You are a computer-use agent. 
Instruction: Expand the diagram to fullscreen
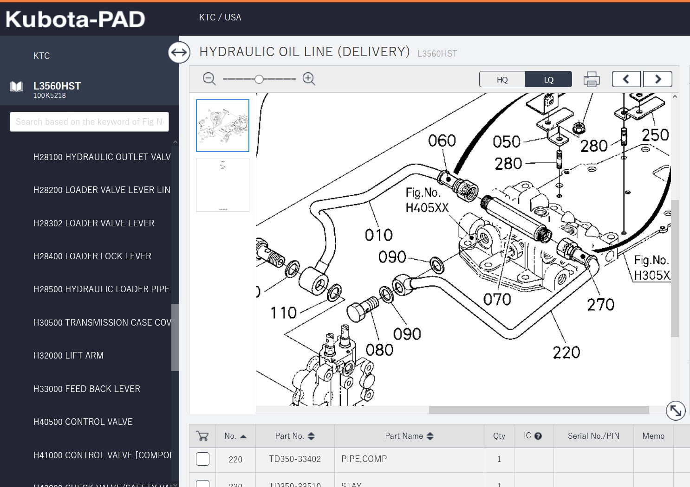tap(675, 410)
